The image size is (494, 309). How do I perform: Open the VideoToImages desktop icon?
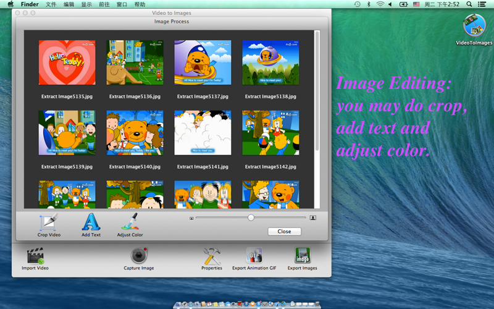point(474,25)
